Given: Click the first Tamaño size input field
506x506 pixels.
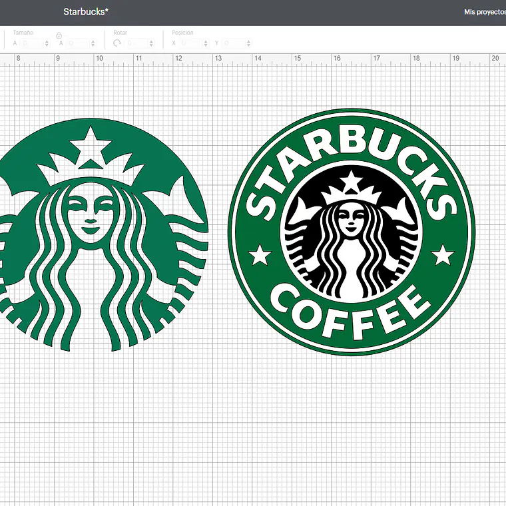Looking at the screenshot, I should tap(31, 43).
